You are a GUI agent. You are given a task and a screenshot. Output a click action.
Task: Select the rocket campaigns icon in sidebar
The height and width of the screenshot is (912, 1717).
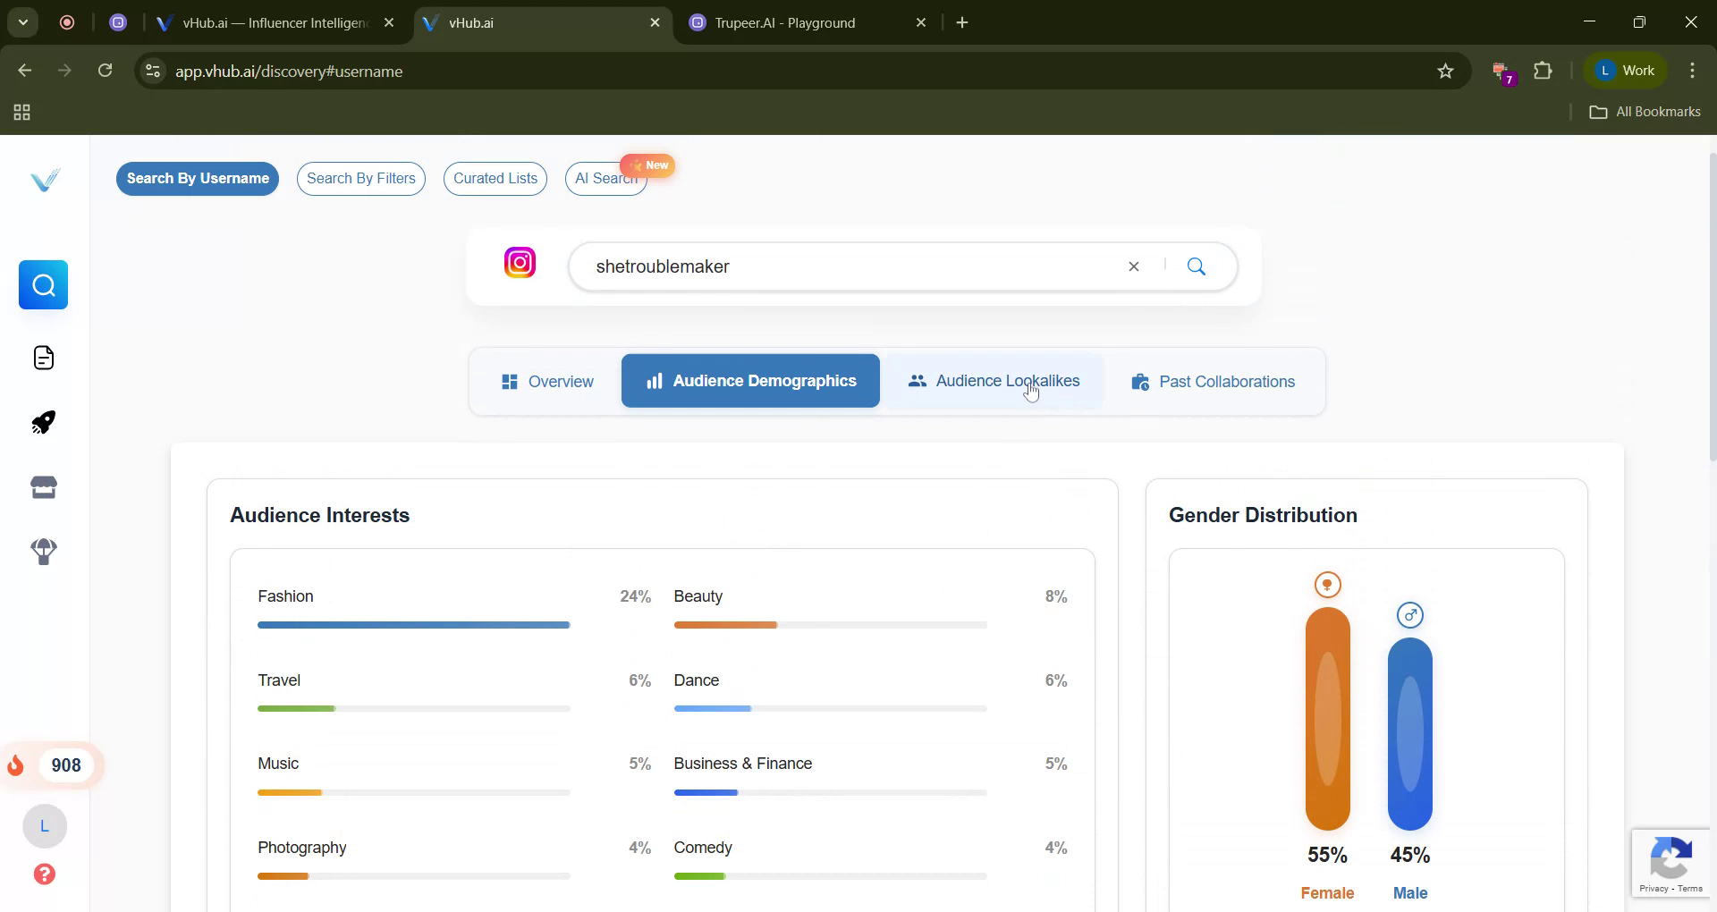point(43,422)
